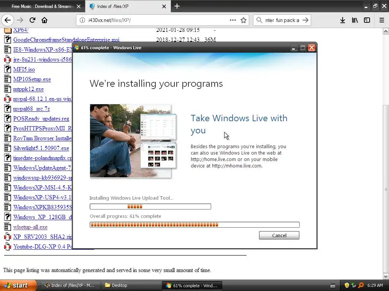
Task: Open the page actions three-dot menu
Action: click(x=233, y=20)
